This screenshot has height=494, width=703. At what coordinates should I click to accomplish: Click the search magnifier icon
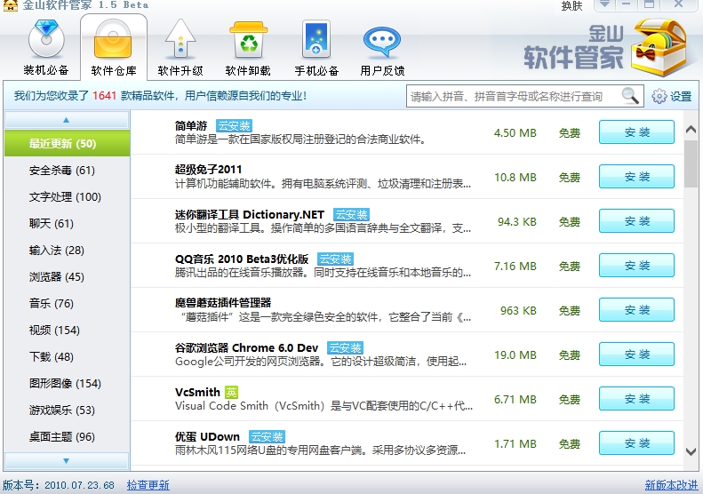coord(630,95)
